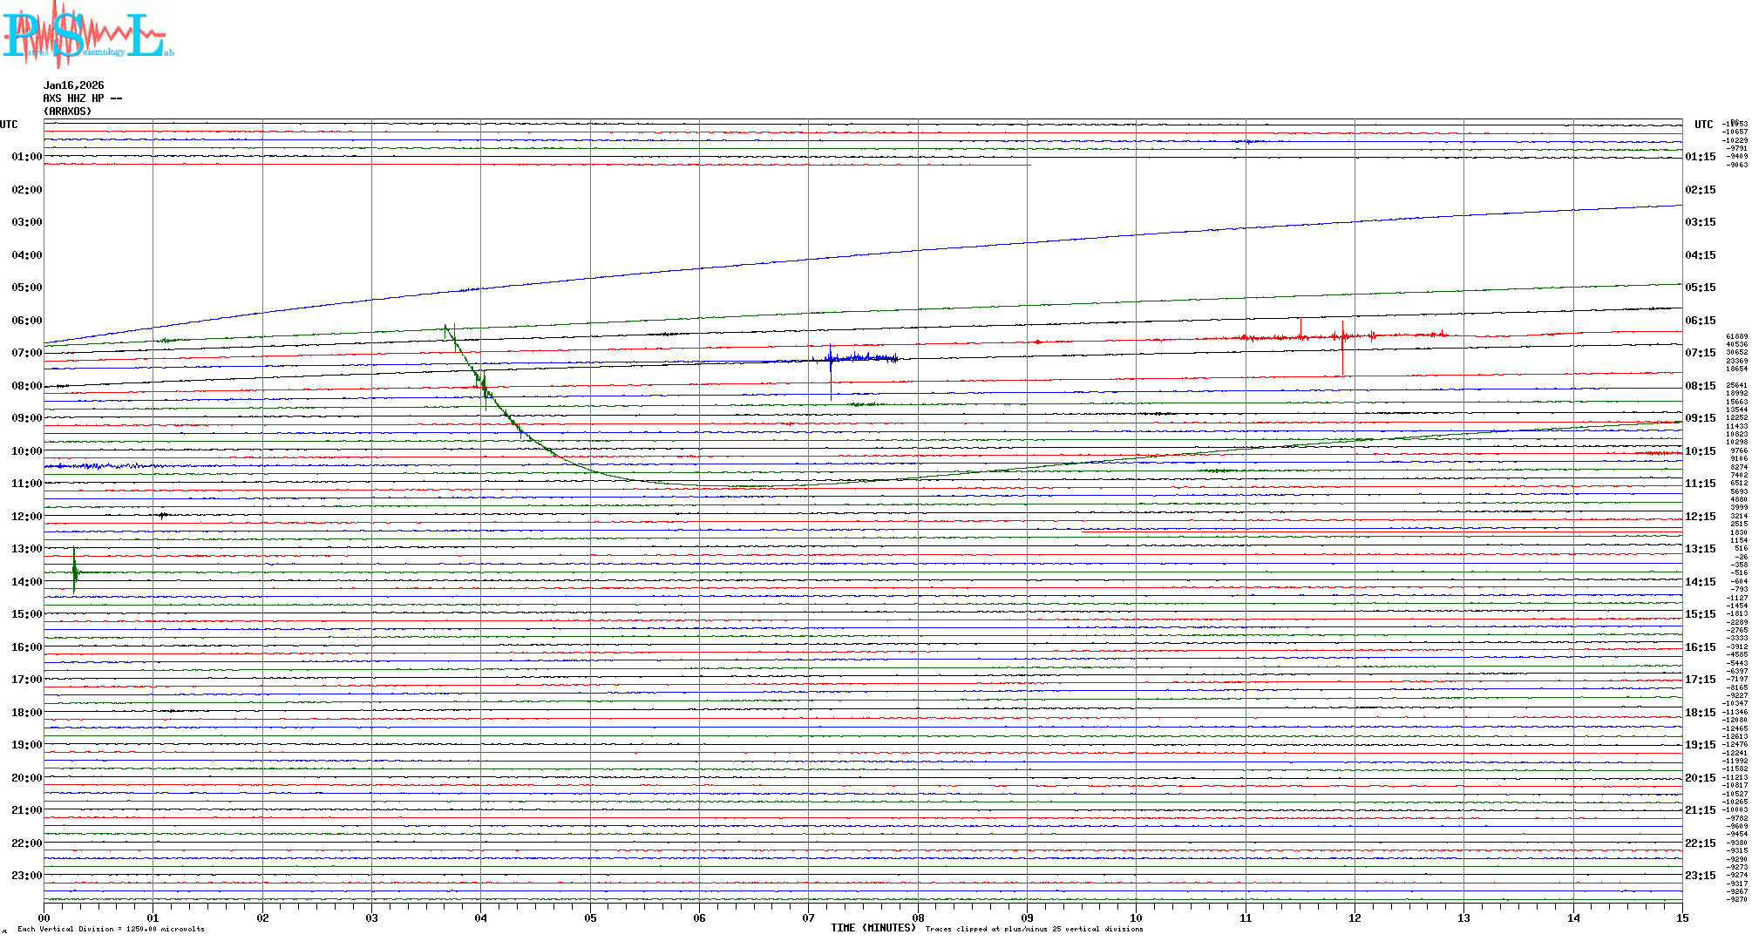Click the traces clipped footnote text
The width and height of the screenshot is (1752, 941).
pyautogui.click(x=1034, y=929)
